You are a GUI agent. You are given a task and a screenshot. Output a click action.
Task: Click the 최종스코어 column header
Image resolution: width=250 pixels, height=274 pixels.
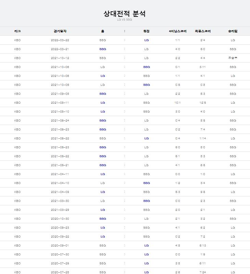203,31
